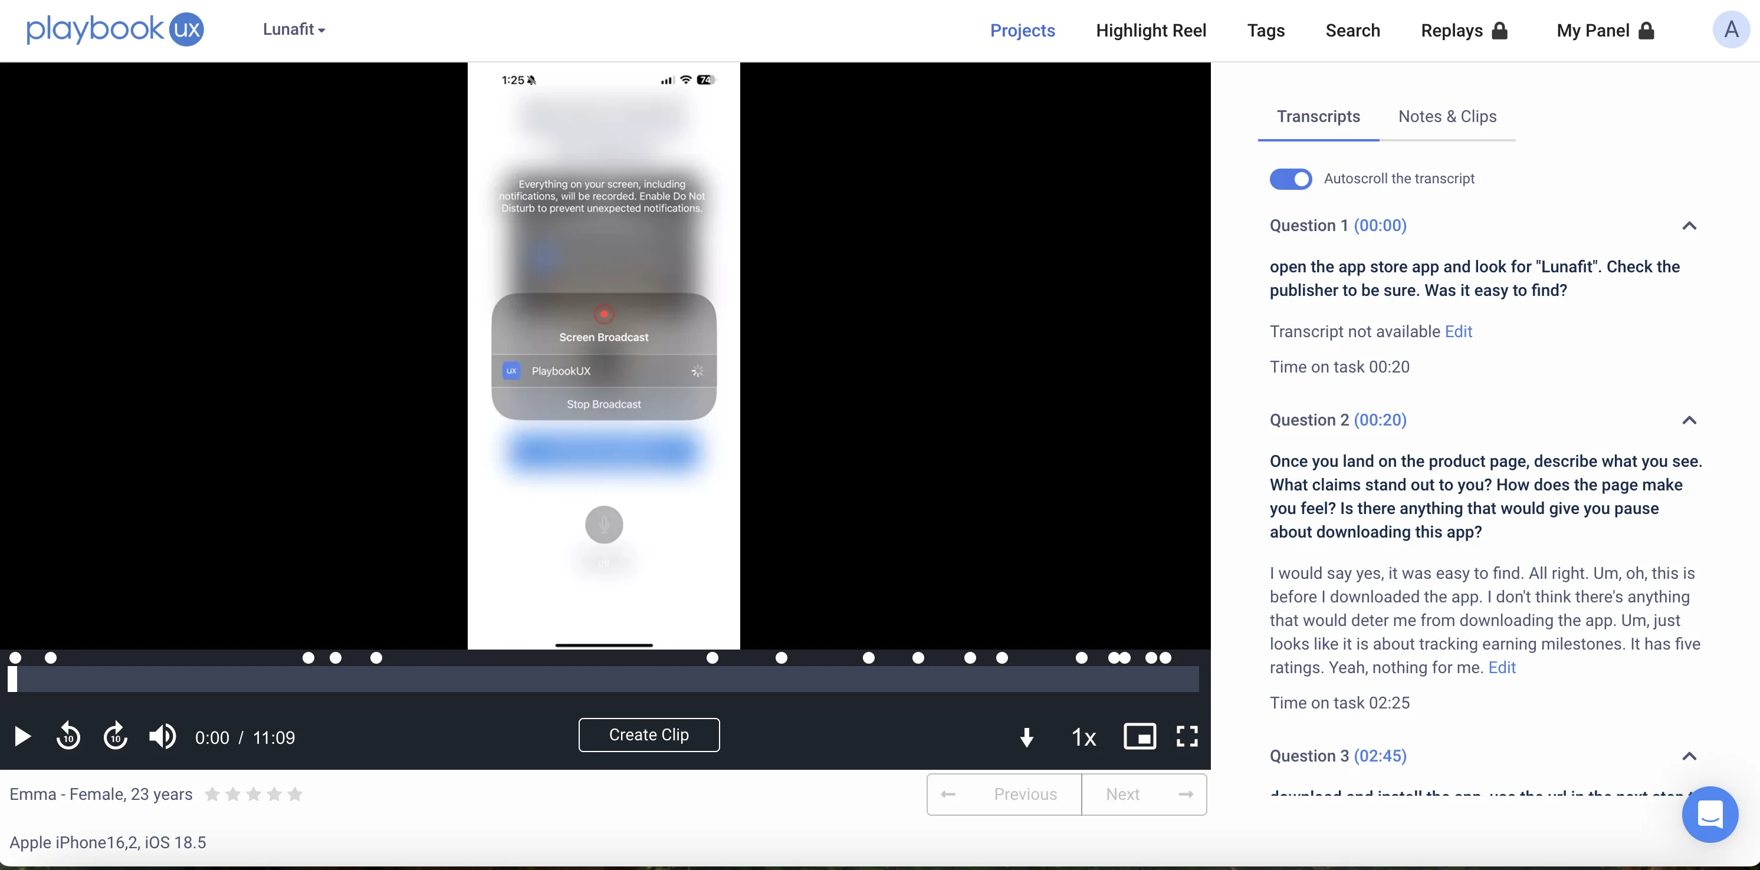The height and width of the screenshot is (870, 1760).
Task: Enable picture-in-picture mode
Action: (x=1140, y=737)
